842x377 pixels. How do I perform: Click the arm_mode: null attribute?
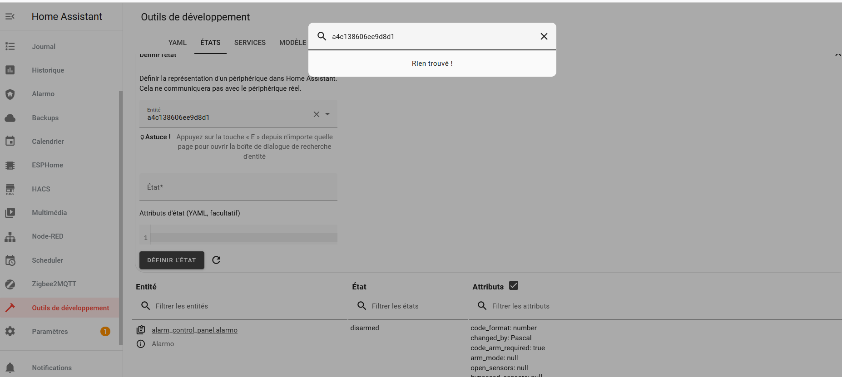click(x=494, y=358)
